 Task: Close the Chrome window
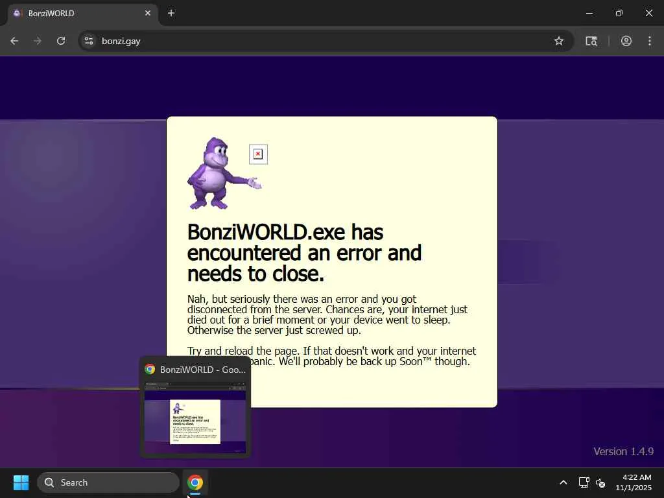click(x=648, y=13)
